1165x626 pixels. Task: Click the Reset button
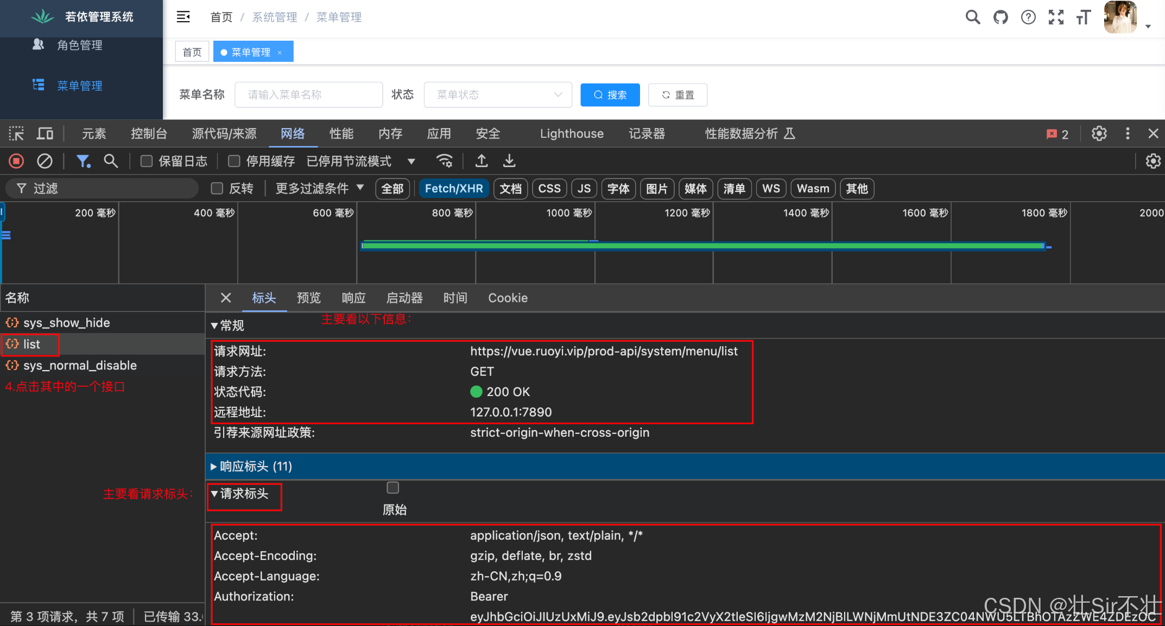(x=678, y=95)
